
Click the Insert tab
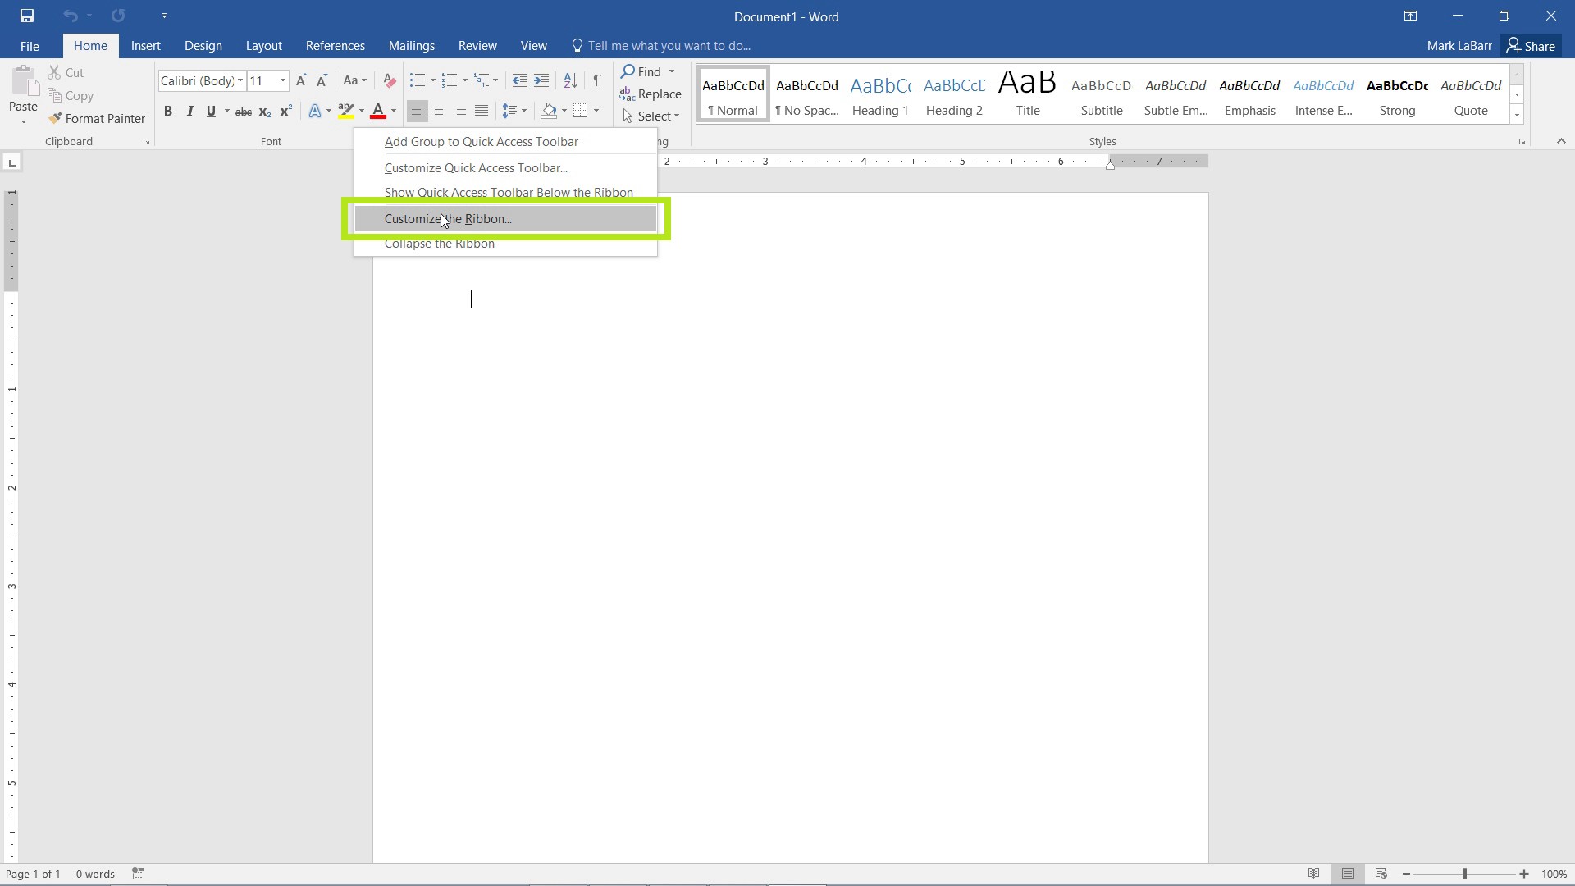[x=145, y=45]
